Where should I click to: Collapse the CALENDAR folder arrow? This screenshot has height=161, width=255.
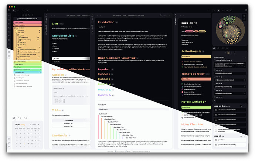point(40,30)
